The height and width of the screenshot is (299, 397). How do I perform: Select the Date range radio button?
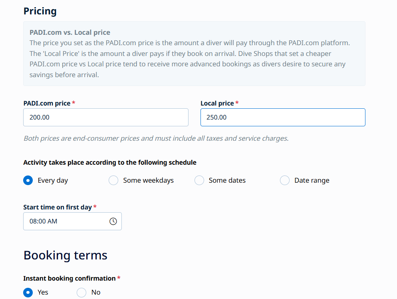pyautogui.click(x=285, y=180)
